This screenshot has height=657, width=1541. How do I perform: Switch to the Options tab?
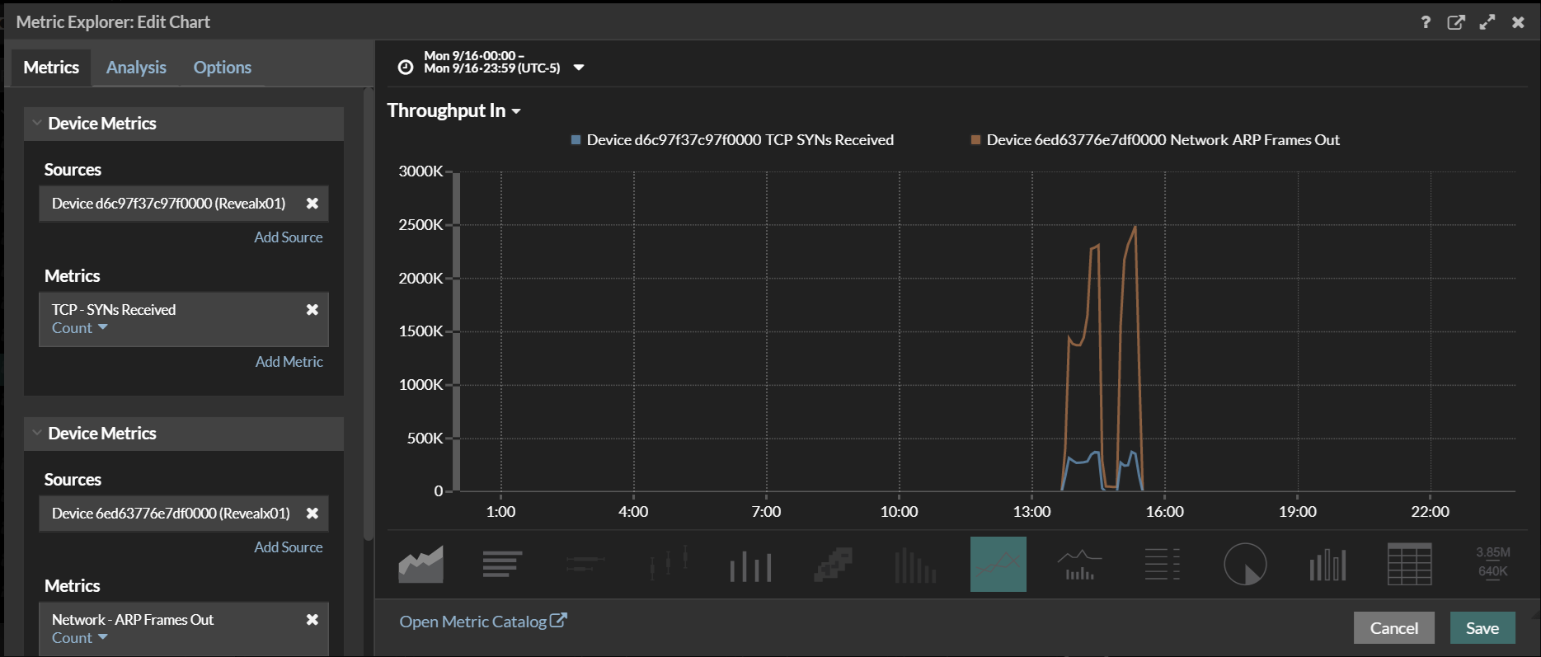222,68
